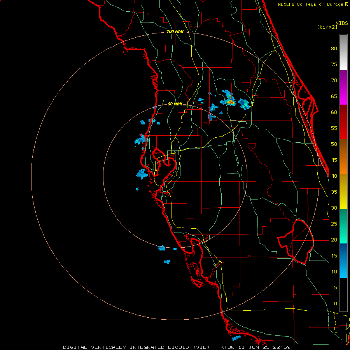The height and width of the screenshot is (350, 350).
Task: Pick the blue segment of the color bar
Action: (x=343, y=261)
